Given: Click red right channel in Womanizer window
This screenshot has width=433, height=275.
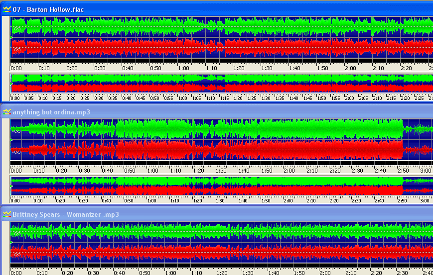Looking at the screenshot, I should click(222, 253).
